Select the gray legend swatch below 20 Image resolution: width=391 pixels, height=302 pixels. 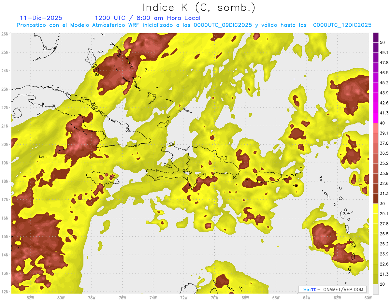[x=376, y=289]
